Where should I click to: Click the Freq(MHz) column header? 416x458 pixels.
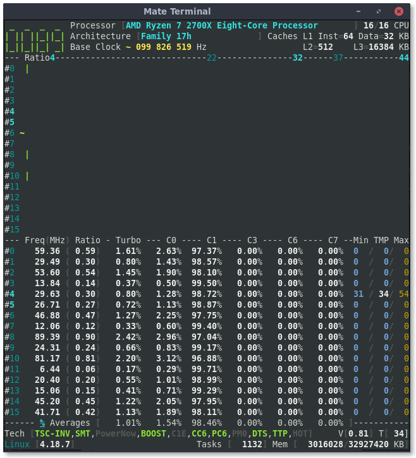pyautogui.click(x=47, y=241)
